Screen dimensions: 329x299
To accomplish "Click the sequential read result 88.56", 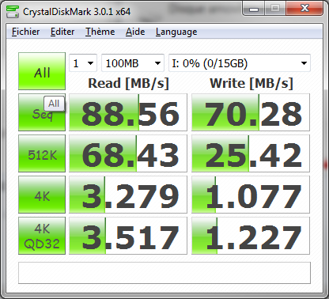I will click(x=128, y=112).
